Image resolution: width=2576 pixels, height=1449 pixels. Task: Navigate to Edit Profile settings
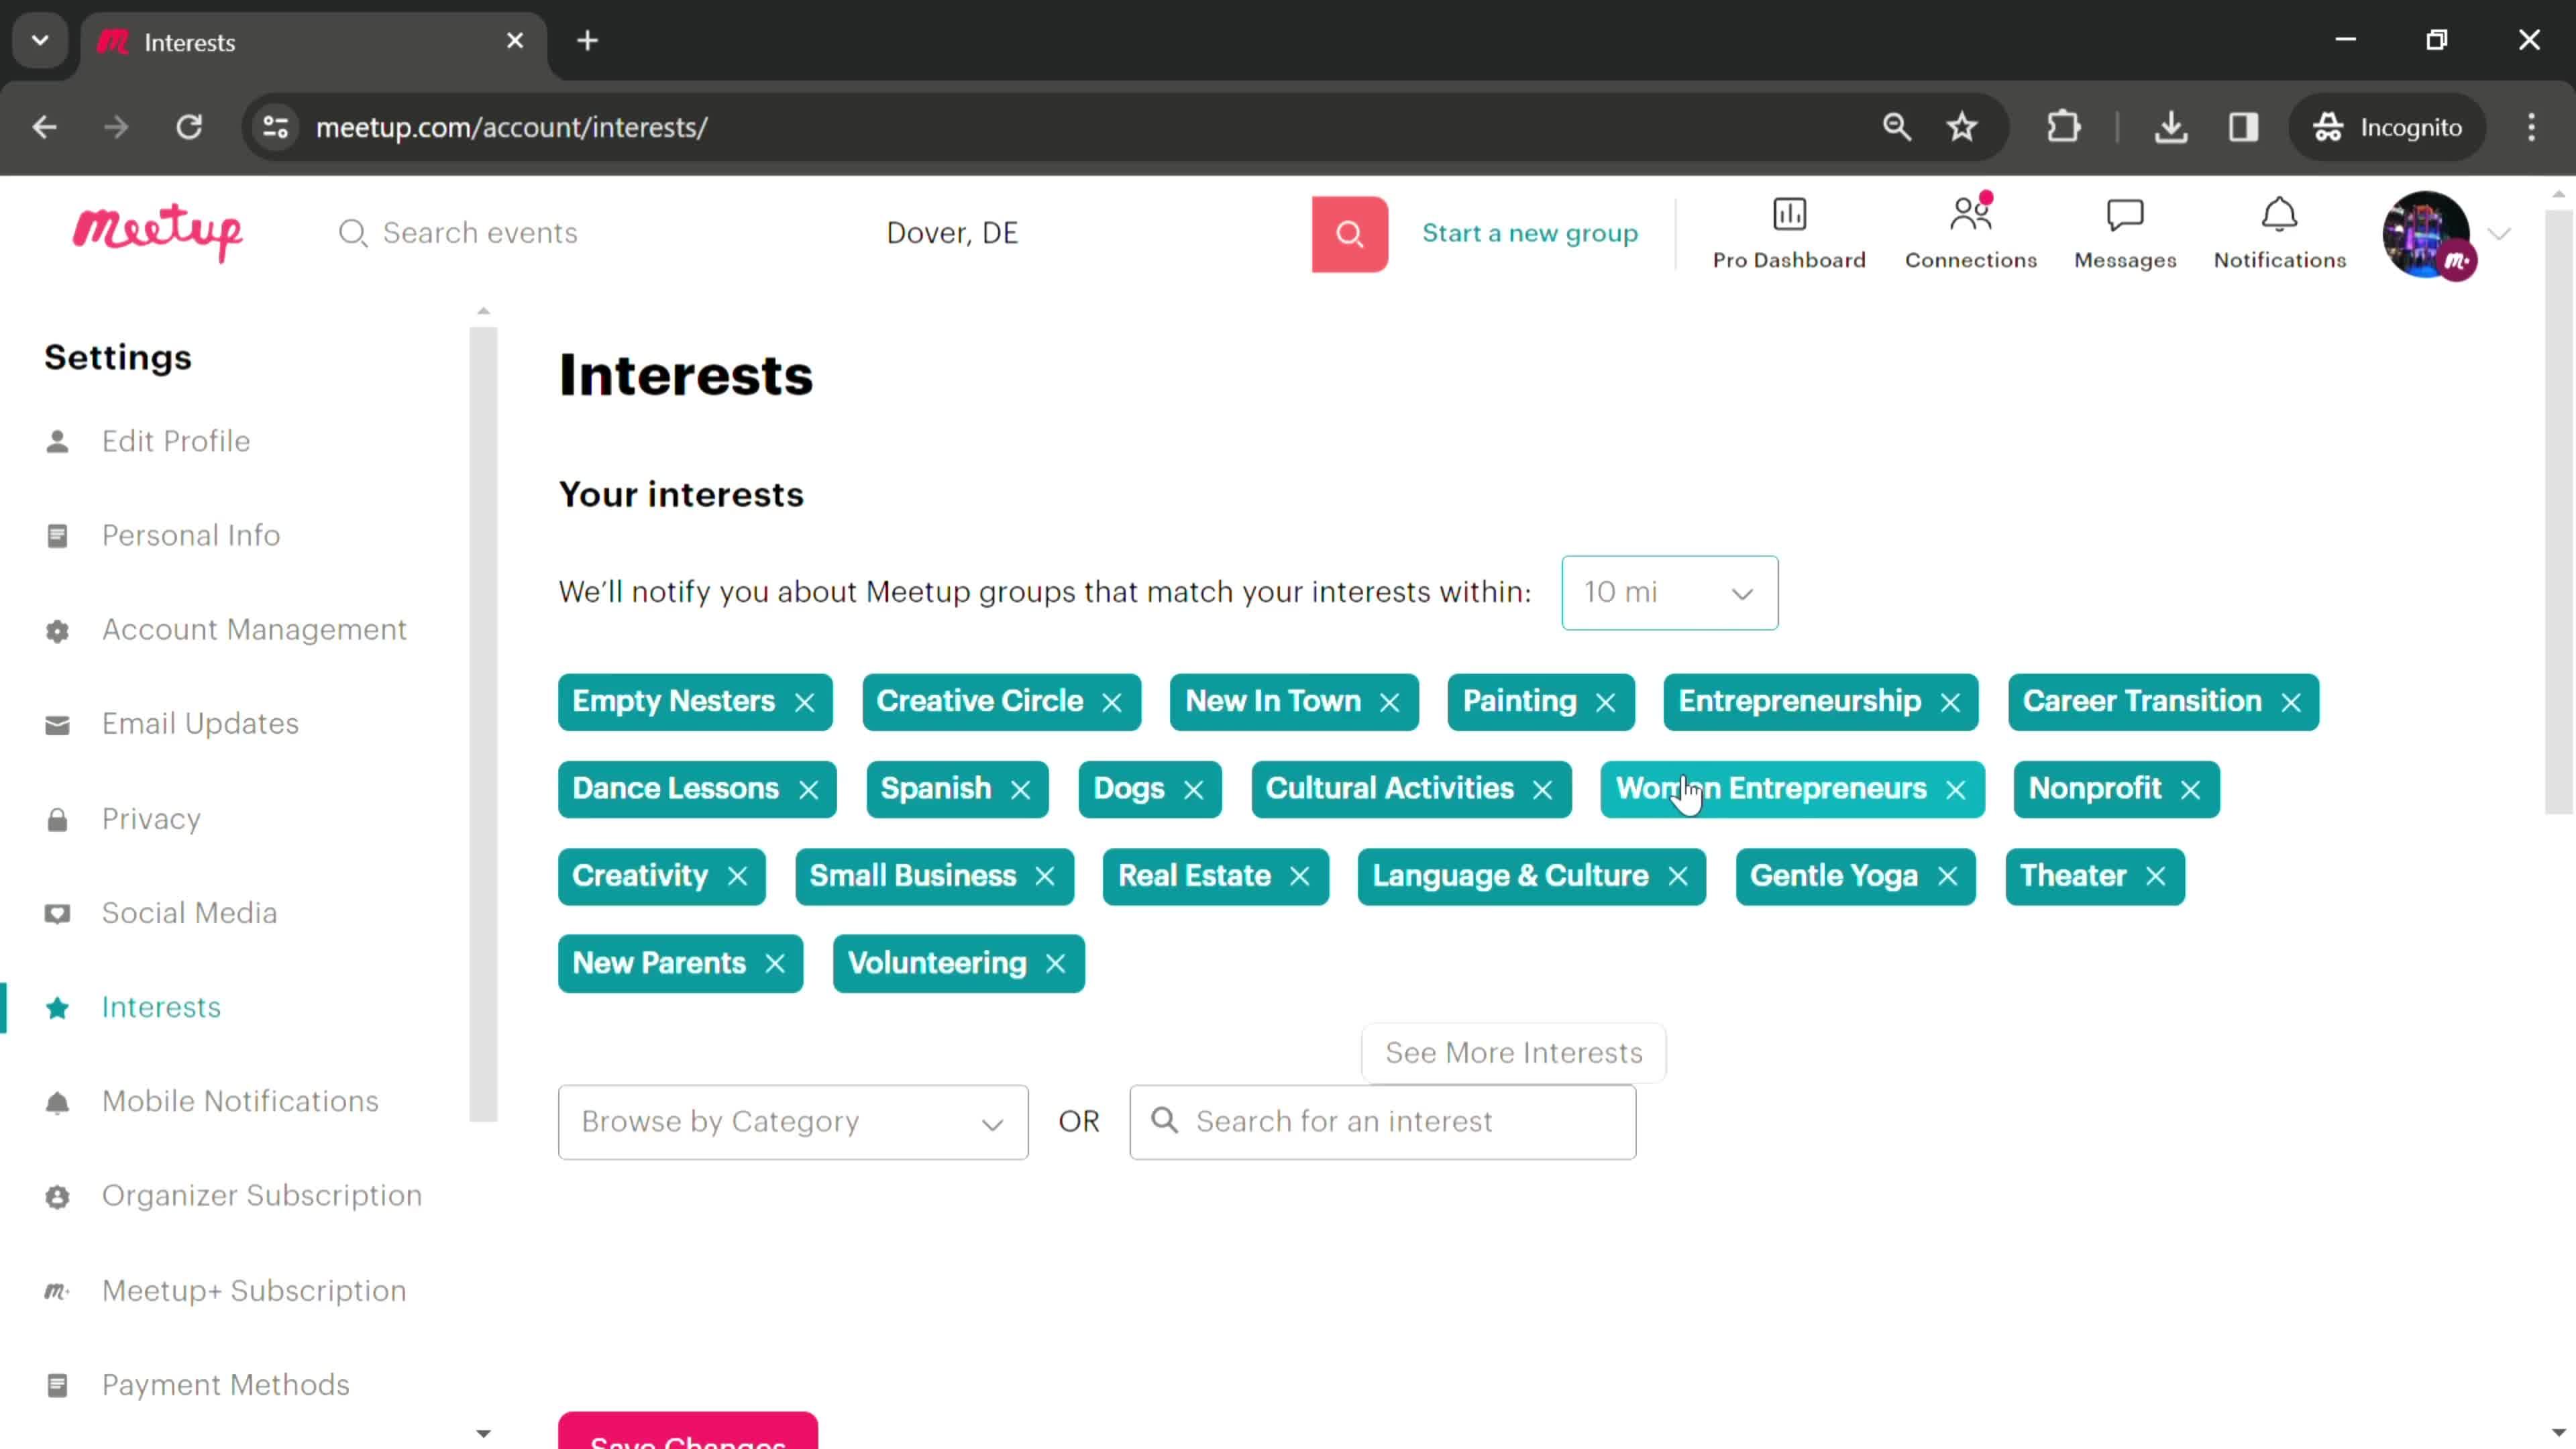click(x=175, y=441)
